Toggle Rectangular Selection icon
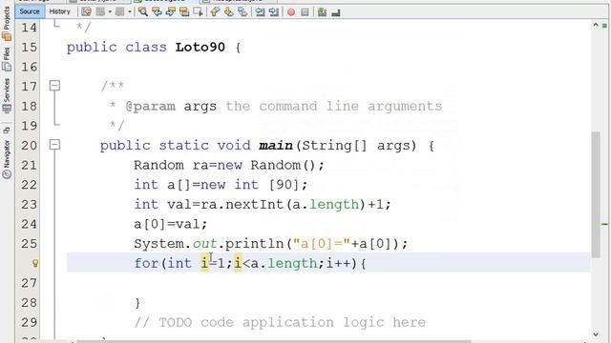Image resolution: width=611 pixels, height=343 pixels. click(x=198, y=12)
